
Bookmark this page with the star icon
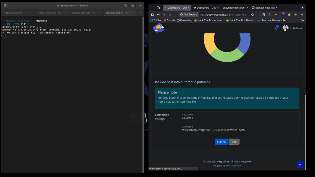pyautogui.click(x=253, y=14)
